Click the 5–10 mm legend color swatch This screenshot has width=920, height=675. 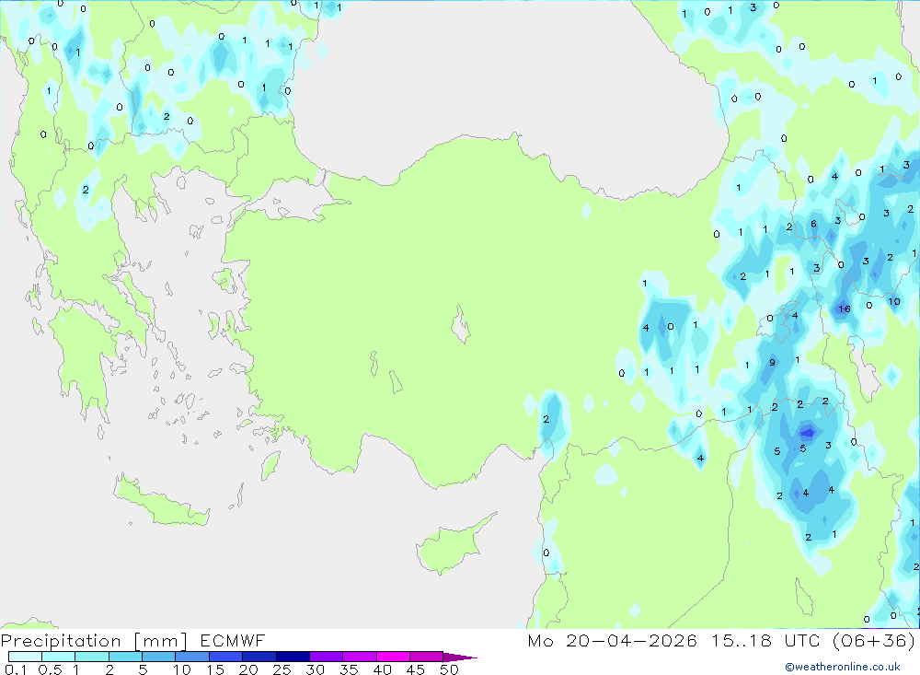[x=158, y=657]
